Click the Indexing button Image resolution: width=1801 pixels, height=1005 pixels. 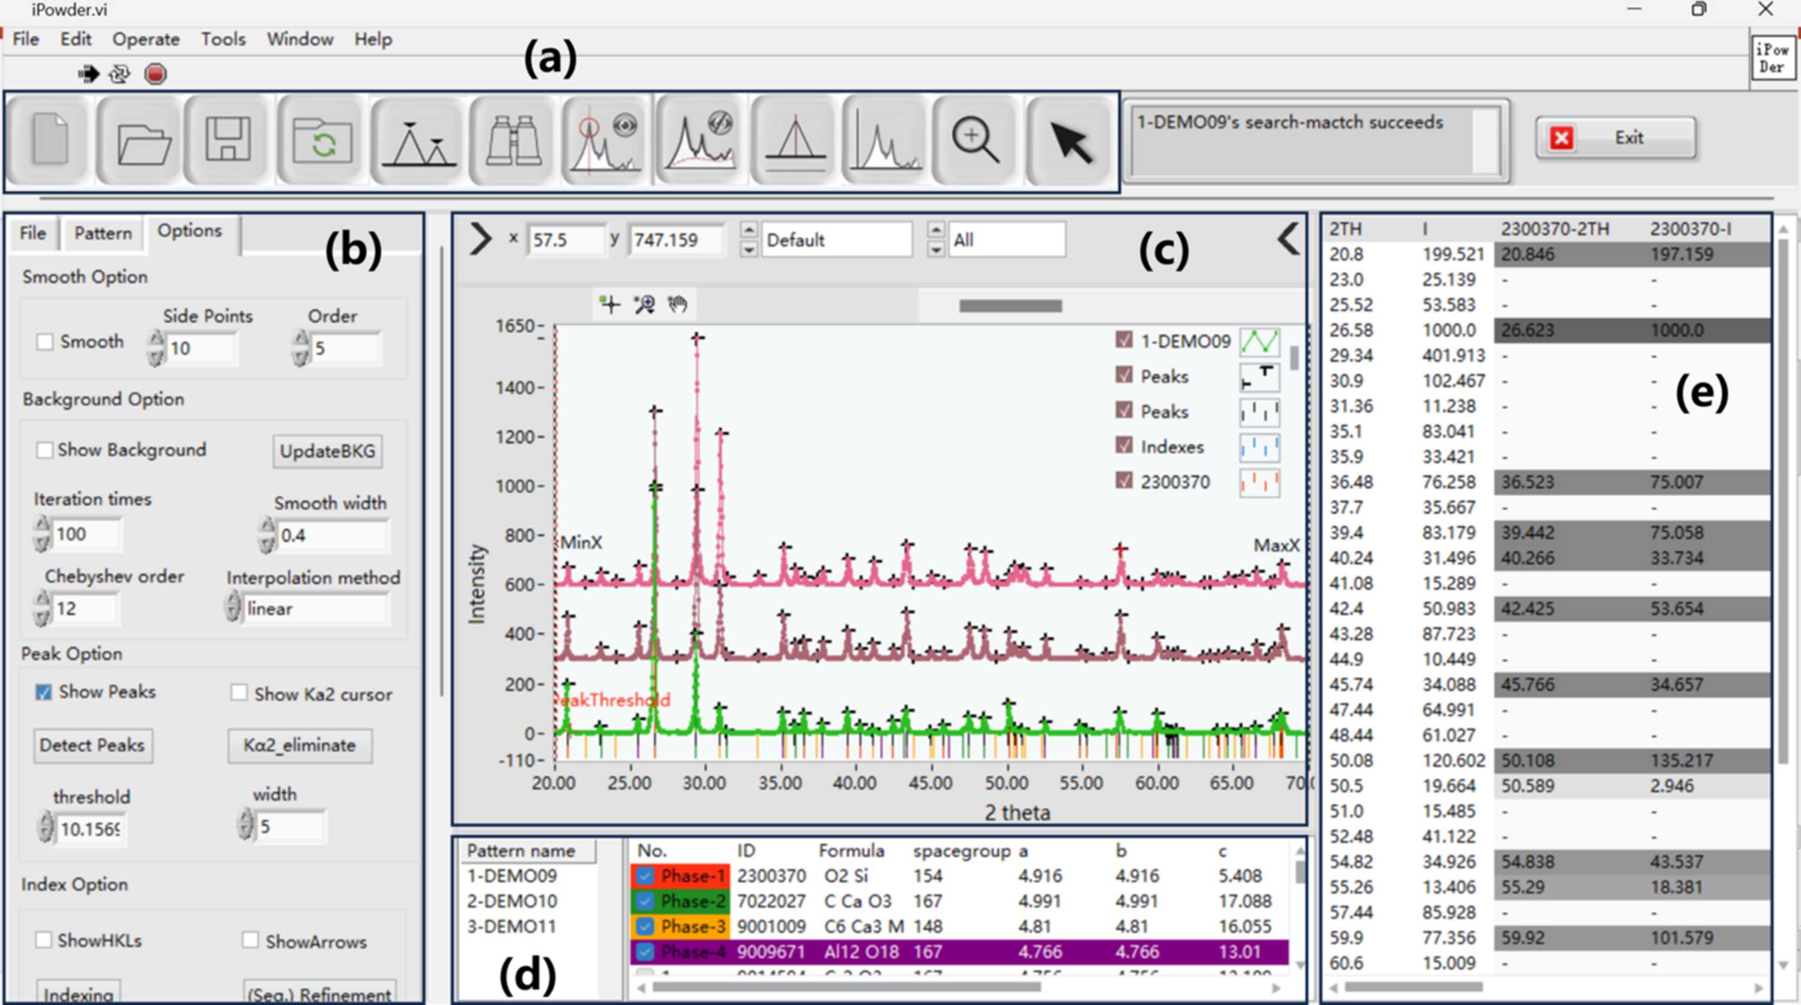[x=78, y=994]
